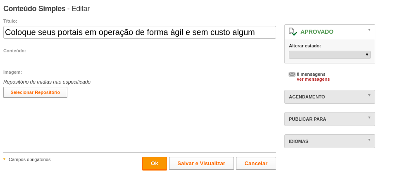Click the orange required-field asterisk icon
This screenshot has width=403, height=180.
tap(5, 159)
